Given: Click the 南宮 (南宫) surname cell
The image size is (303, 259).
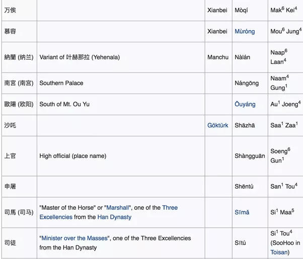Looking at the screenshot, I should click(x=19, y=83).
